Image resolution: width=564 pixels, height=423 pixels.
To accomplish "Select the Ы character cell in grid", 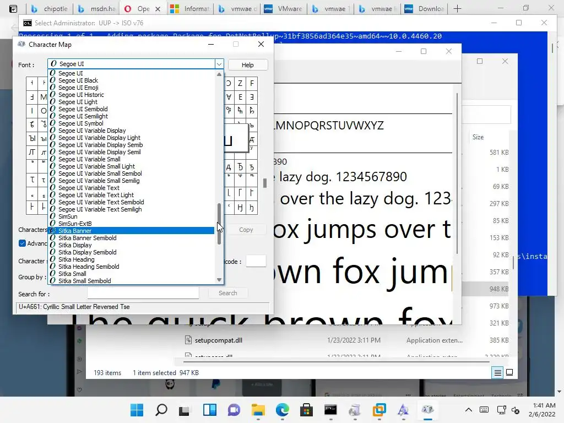I will pos(32,138).
